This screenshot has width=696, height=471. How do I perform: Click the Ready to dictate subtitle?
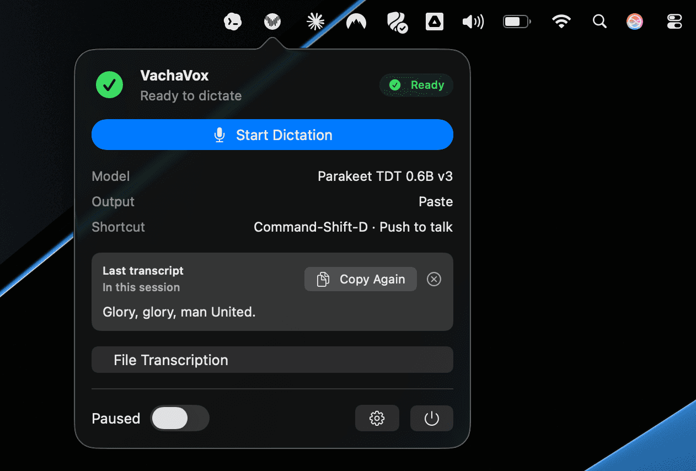[x=191, y=96]
